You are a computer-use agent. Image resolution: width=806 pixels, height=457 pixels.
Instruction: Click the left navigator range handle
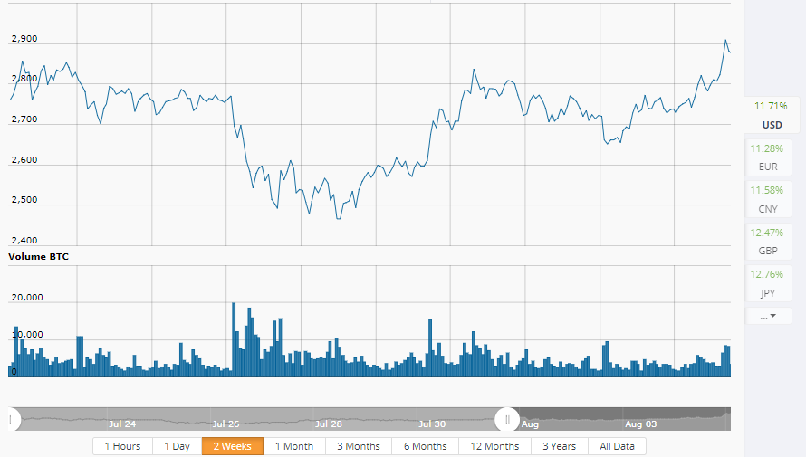click(x=11, y=419)
